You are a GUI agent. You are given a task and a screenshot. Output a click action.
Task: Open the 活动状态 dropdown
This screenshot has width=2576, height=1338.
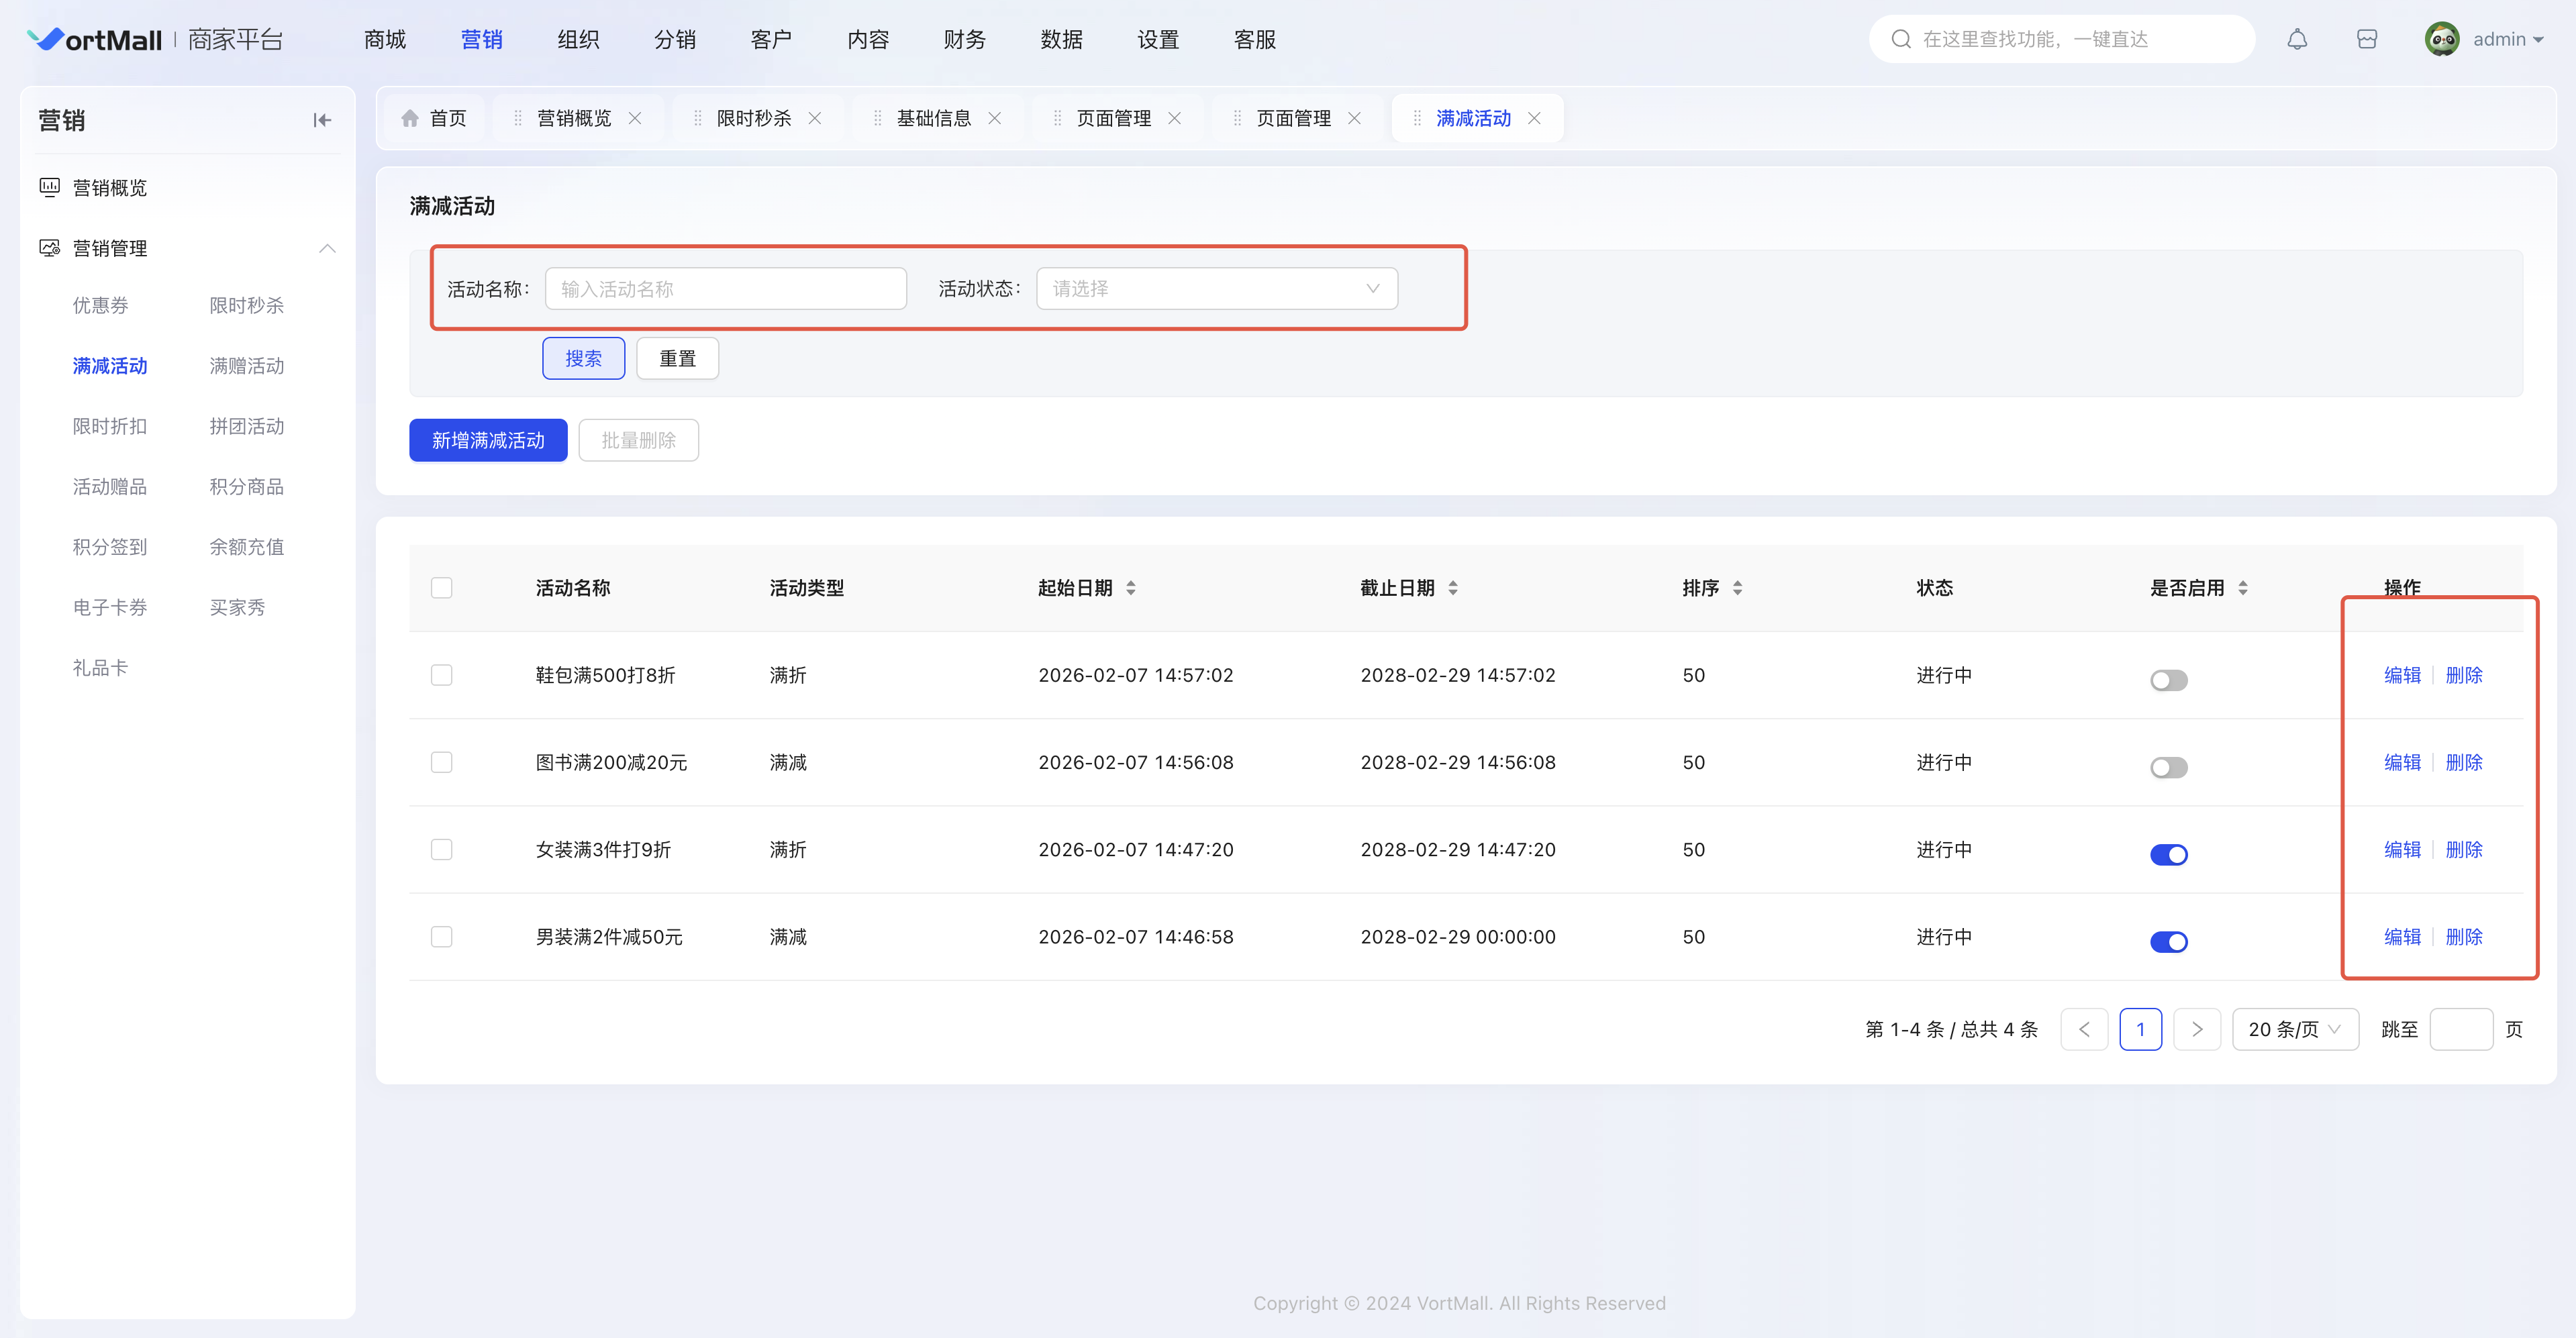tap(1216, 289)
